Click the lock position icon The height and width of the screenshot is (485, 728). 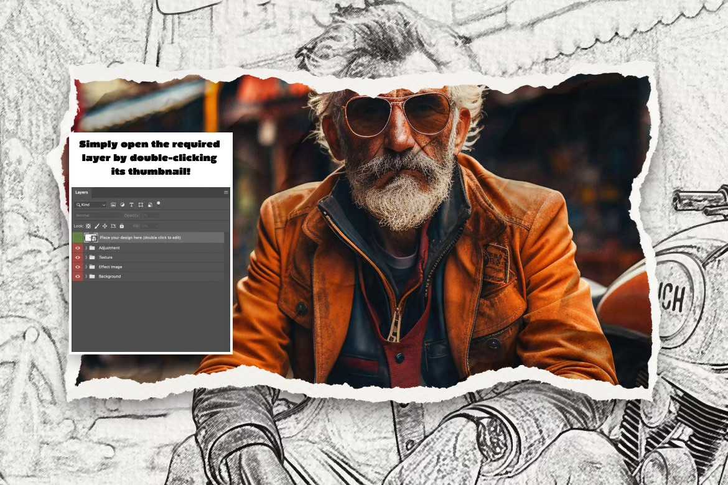pyautogui.click(x=105, y=226)
